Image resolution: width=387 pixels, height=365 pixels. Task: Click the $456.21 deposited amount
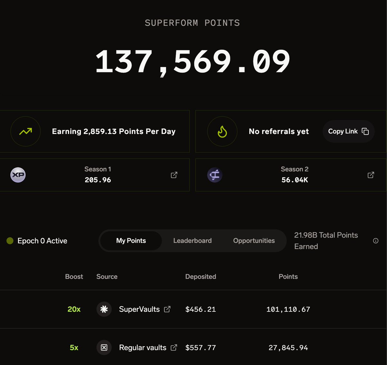[201, 309]
